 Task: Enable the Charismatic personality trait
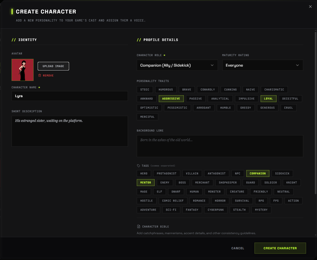click(274, 90)
